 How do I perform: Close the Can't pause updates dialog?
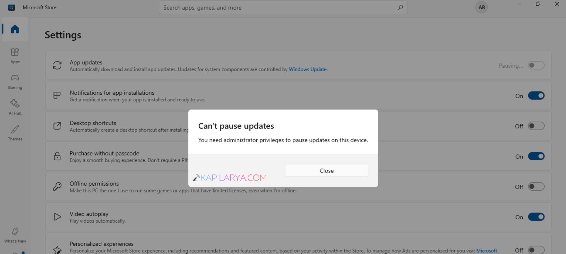point(326,171)
